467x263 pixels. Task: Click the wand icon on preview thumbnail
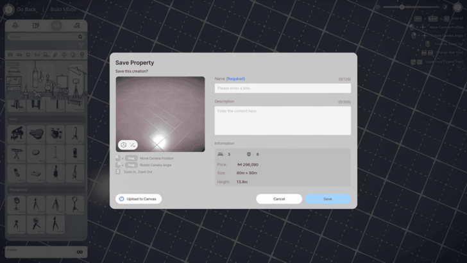[133, 145]
